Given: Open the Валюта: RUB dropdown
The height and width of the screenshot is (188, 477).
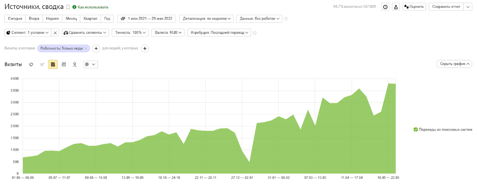Looking at the screenshot, I should [169, 33].
